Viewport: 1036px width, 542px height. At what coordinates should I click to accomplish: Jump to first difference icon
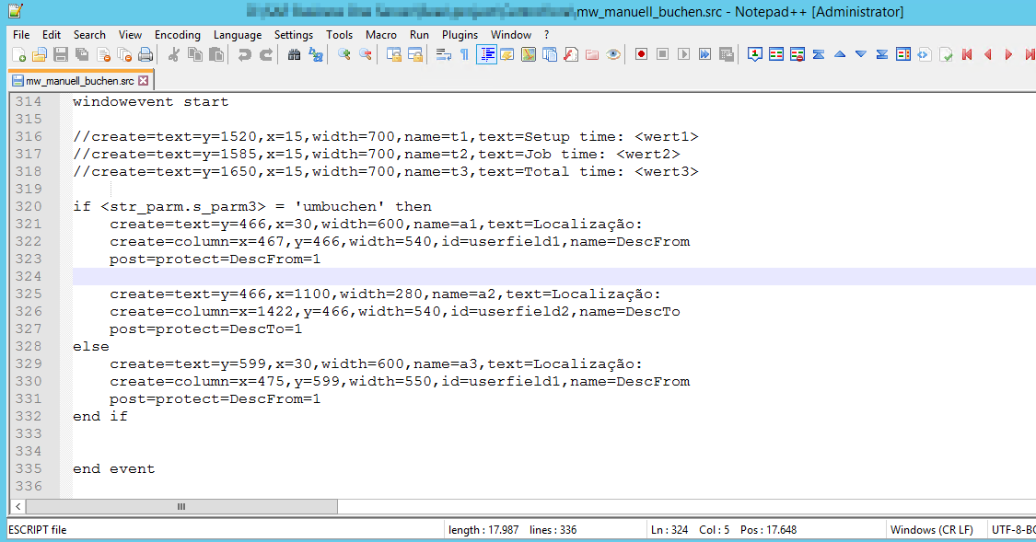pos(819,55)
